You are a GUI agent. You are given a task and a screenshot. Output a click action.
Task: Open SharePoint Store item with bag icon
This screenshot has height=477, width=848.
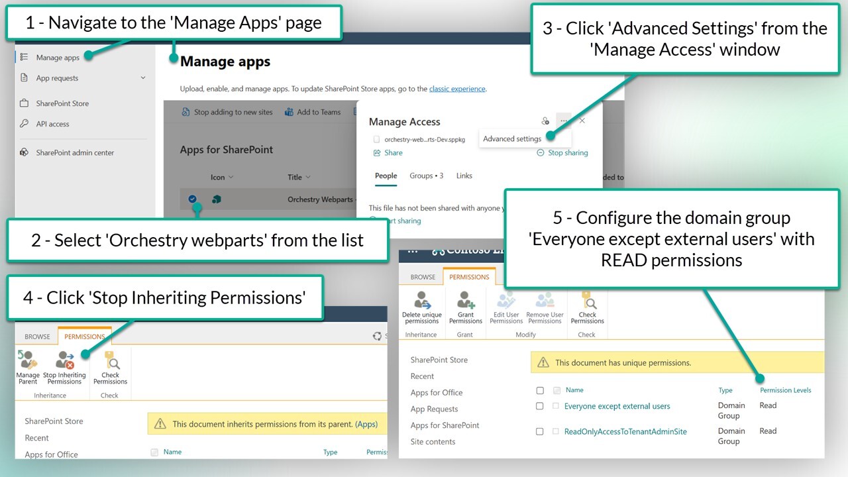62,103
